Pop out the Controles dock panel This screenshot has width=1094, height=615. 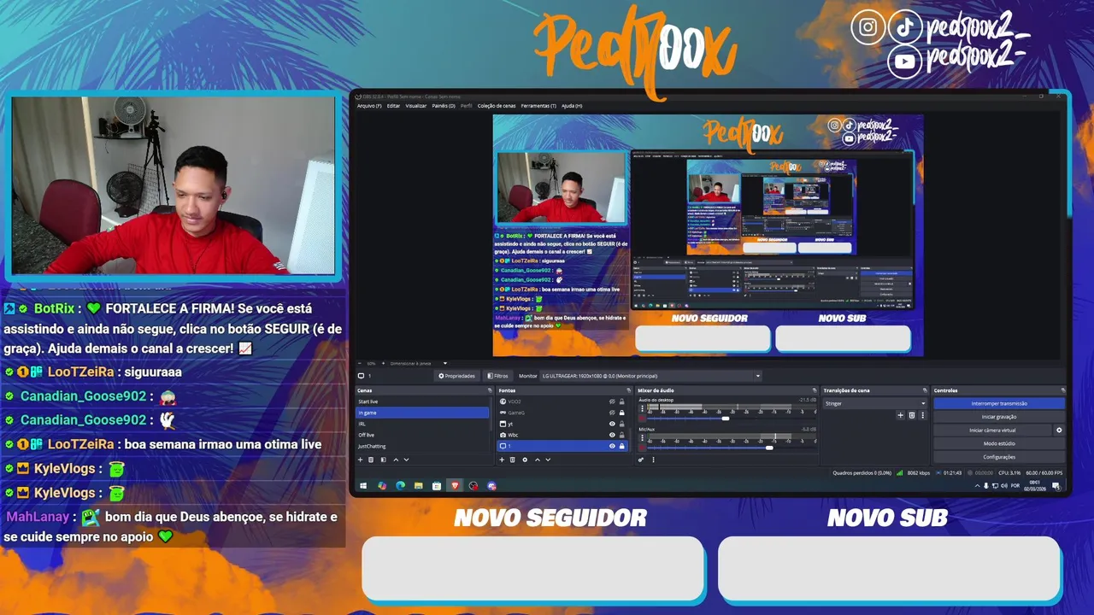[x=1063, y=390]
